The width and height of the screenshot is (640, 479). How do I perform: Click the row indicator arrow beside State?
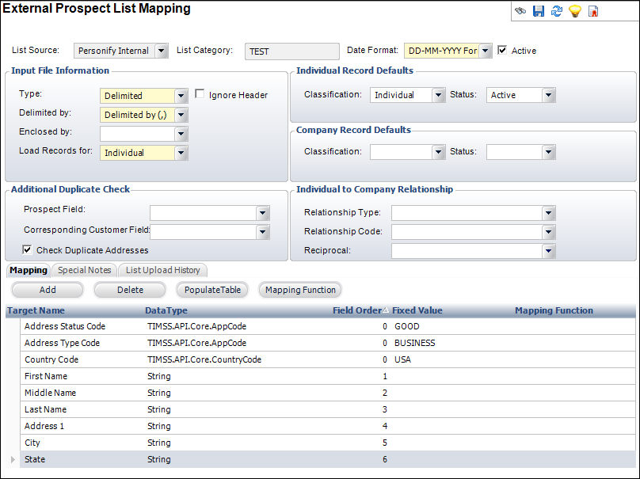[x=11, y=459]
